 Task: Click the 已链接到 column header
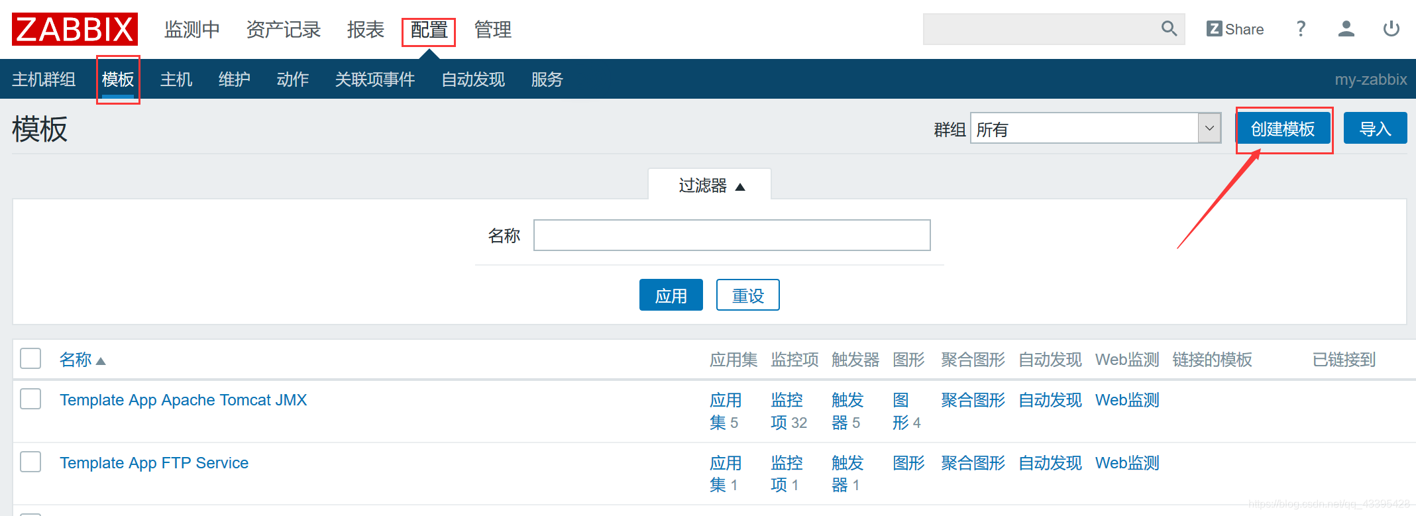(x=1344, y=360)
